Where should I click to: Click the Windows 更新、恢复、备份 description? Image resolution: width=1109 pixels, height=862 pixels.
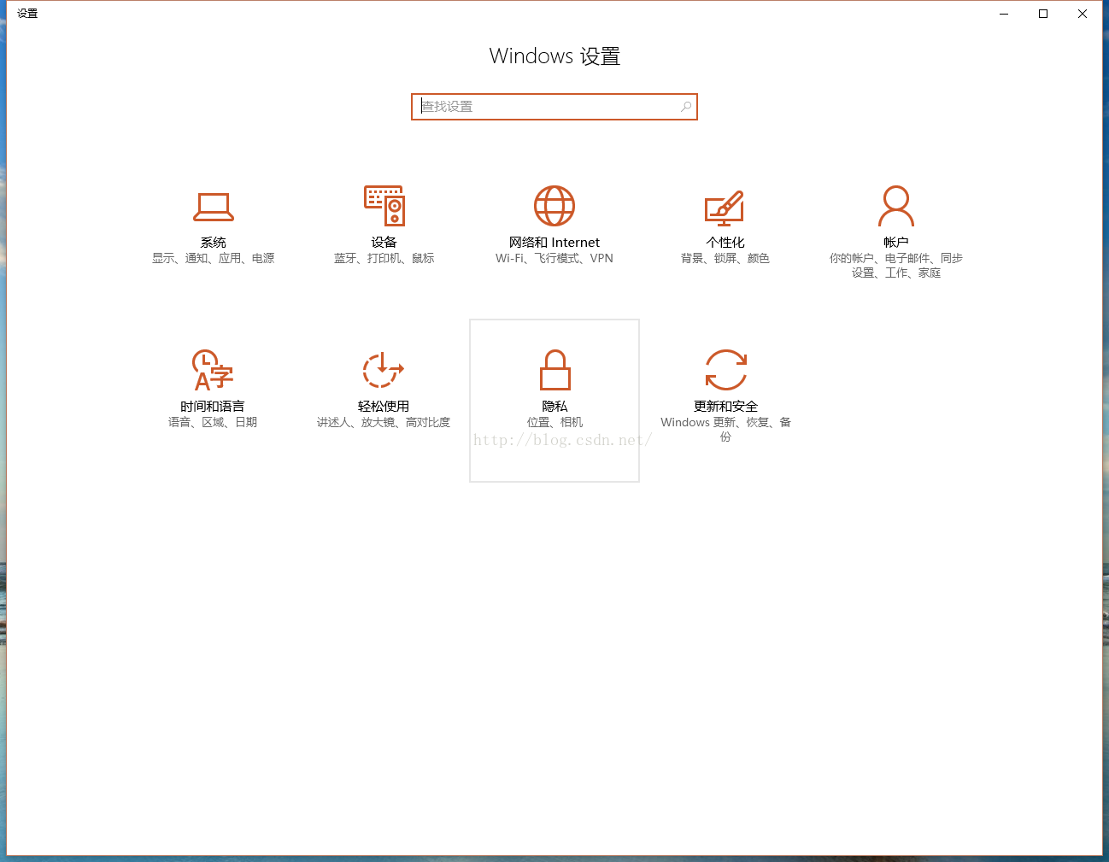(725, 429)
